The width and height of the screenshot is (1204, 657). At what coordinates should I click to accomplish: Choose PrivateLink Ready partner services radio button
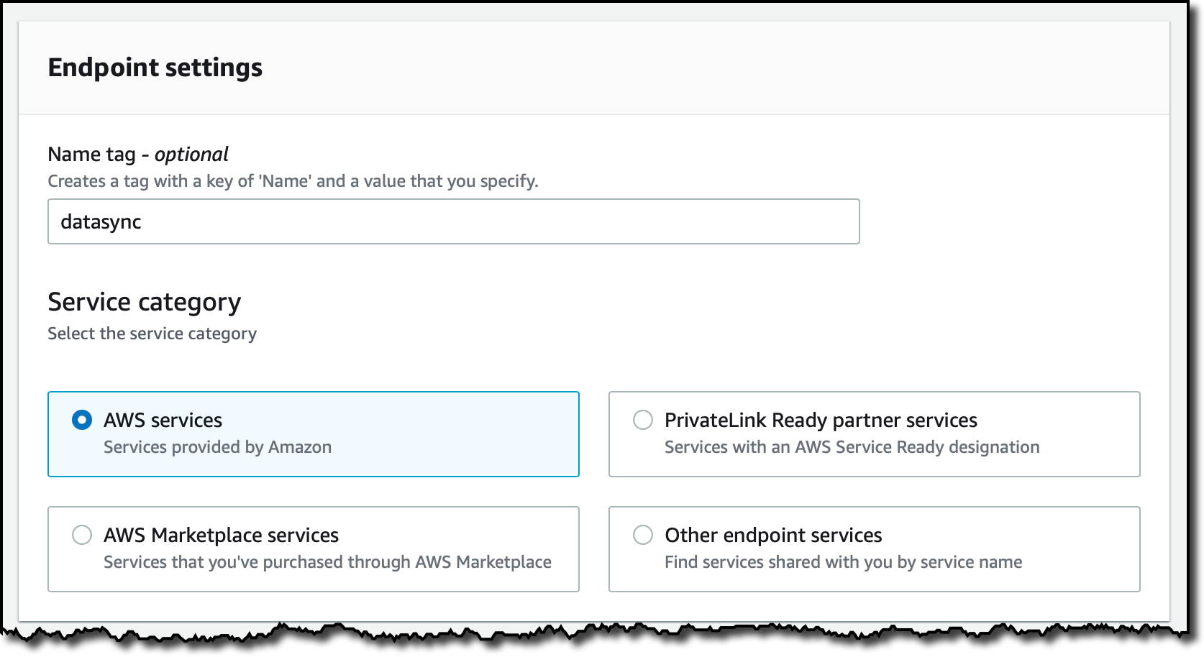(642, 420)
